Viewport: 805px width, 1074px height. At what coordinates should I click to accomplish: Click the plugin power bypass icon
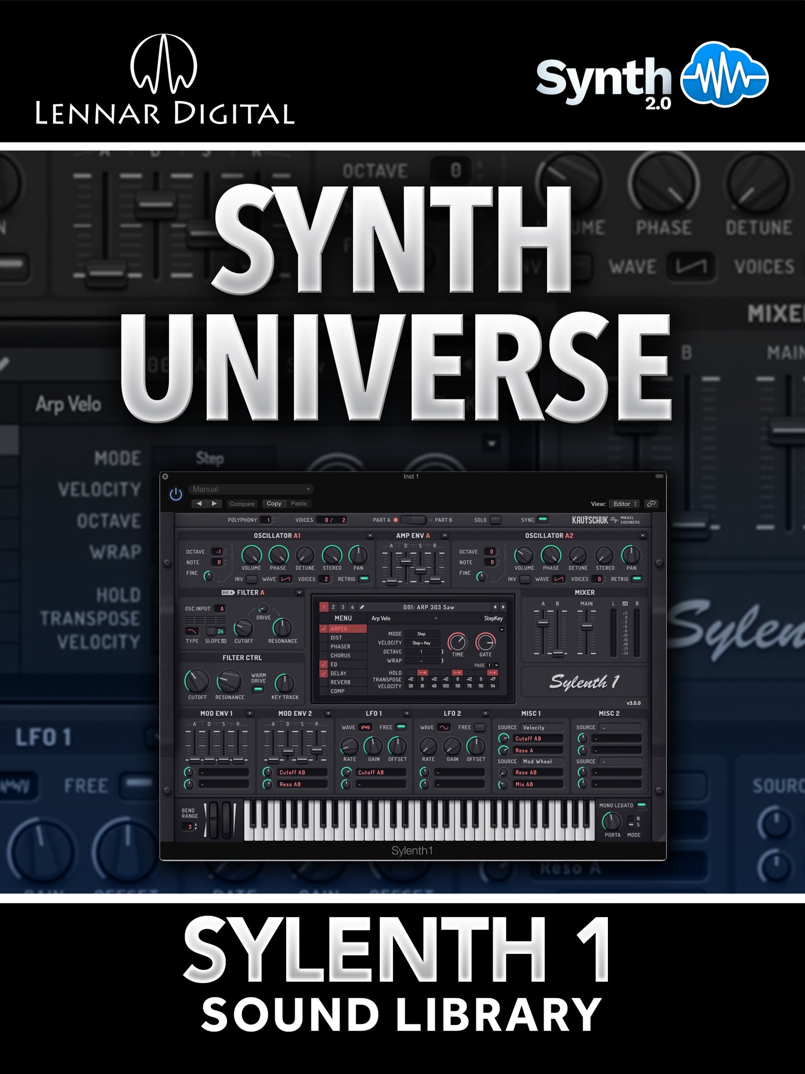pos(176,494)
